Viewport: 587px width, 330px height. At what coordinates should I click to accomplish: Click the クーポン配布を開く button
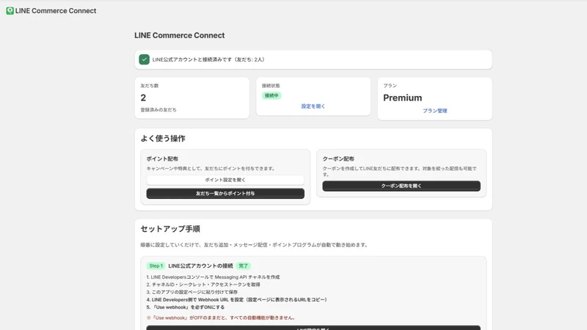(401, 186)
